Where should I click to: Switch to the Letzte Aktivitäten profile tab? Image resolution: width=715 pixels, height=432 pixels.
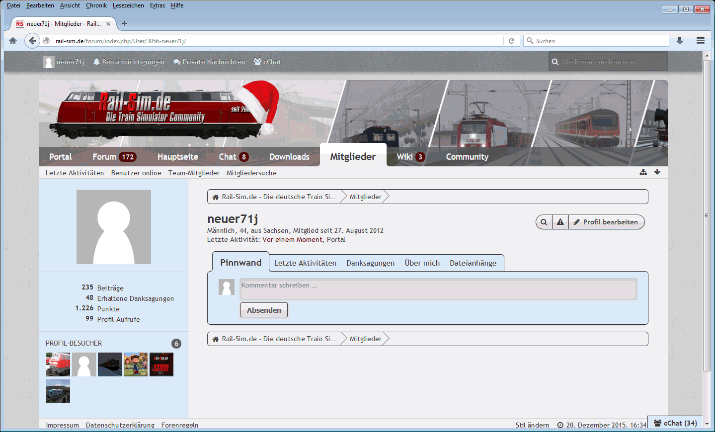[x=306, y=263]
